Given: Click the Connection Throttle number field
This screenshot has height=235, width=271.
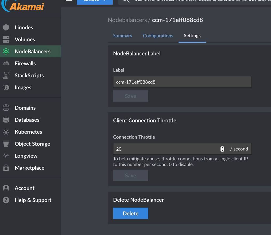Looking at the screenshot, I should pos(166,149).
